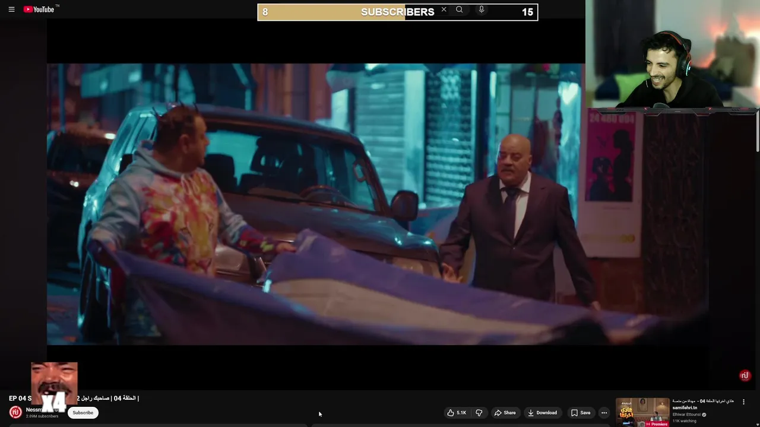Open the Nessma channel avatar
This screenshot has height=427, width=760.
pos(15,412)
